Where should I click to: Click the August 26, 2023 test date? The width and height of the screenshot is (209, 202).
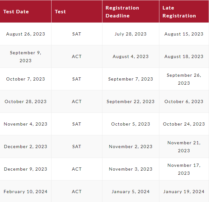coord(25,34)
